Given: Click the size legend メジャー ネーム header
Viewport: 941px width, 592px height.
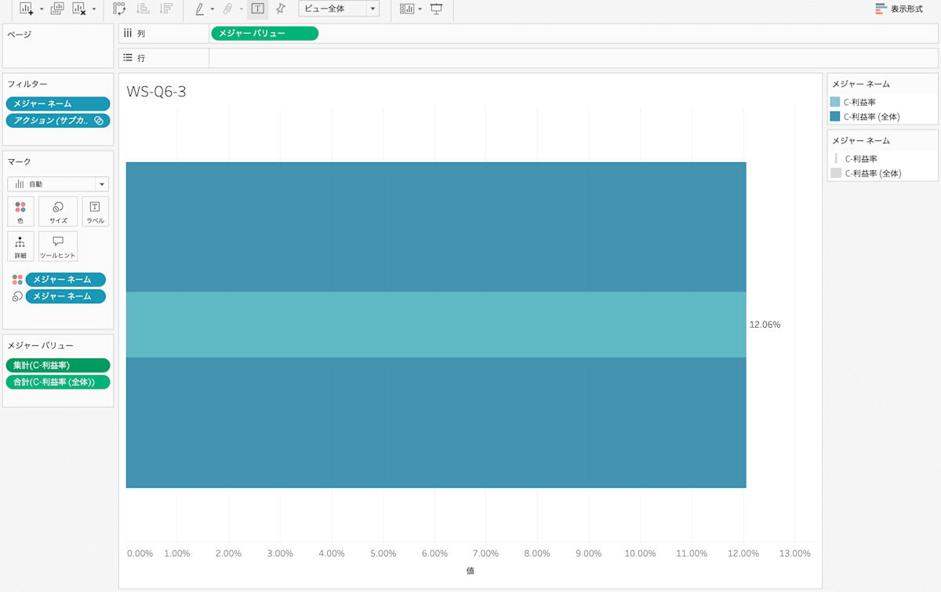Looking at the screenshot, I should 860,141.
